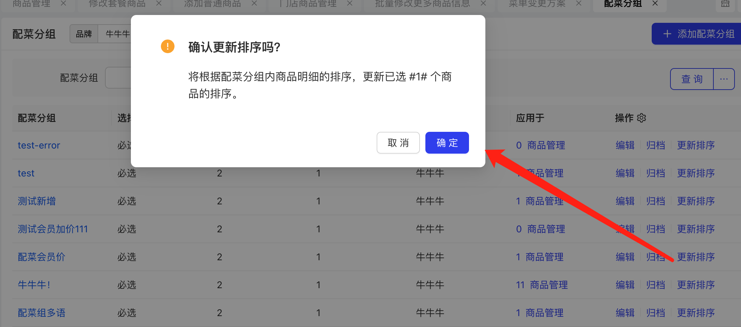The height and width of the screenshot is (327, 741).
Task: Click the 配菜分组 search input field
Action: click(x=118, y=78)
